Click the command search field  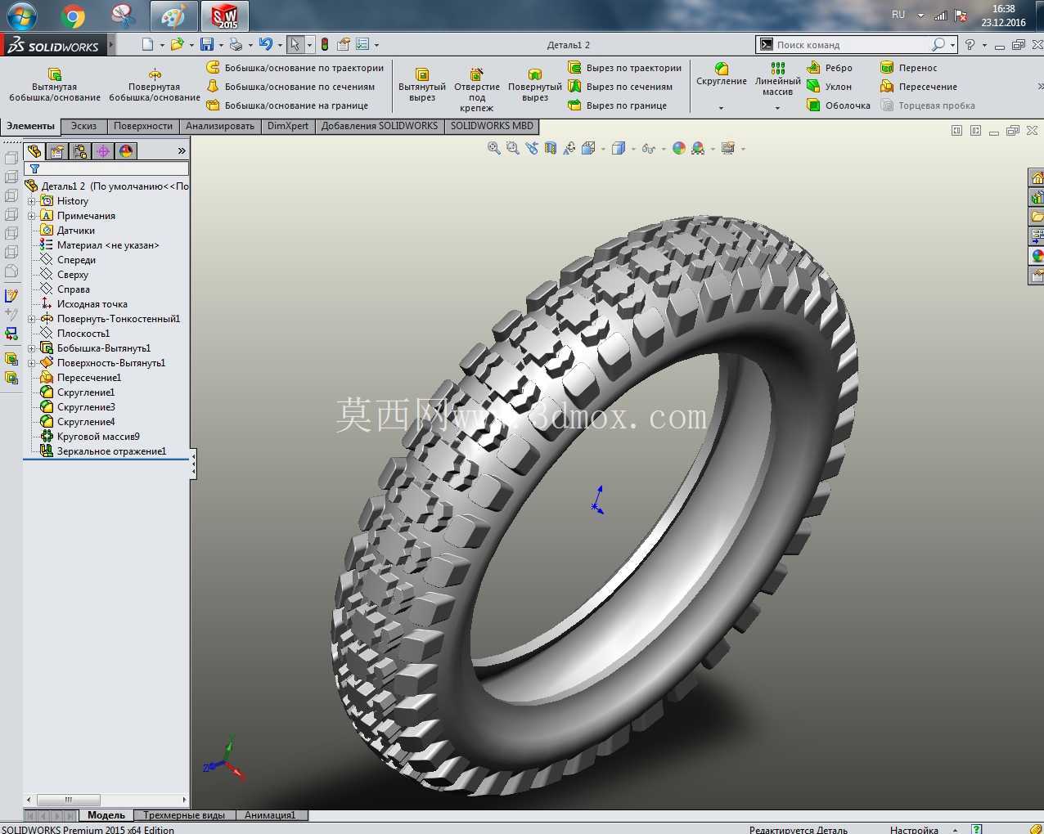tap(851, 45)
